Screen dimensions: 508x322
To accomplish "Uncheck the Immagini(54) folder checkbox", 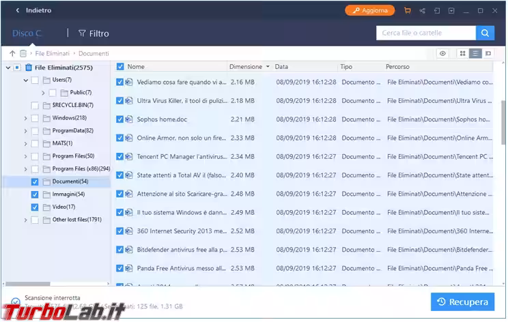I will [x=35, y=194].
